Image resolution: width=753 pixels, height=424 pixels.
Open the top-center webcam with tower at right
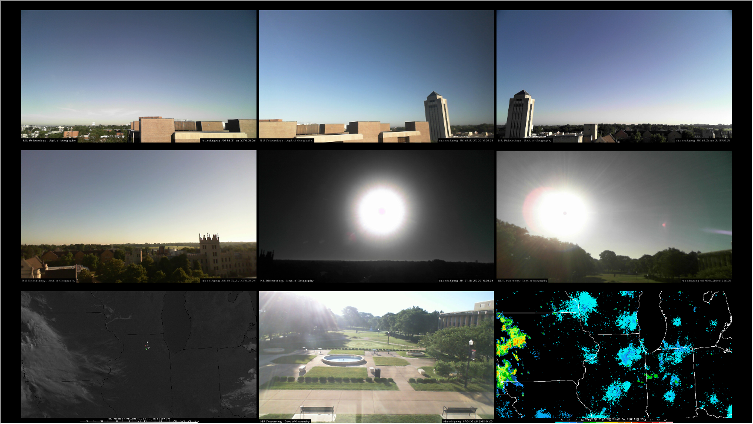353,65
